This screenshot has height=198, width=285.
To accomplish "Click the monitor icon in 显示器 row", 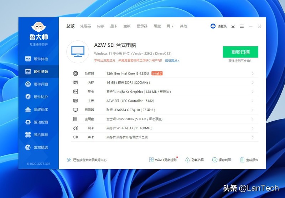I will 76,110.
